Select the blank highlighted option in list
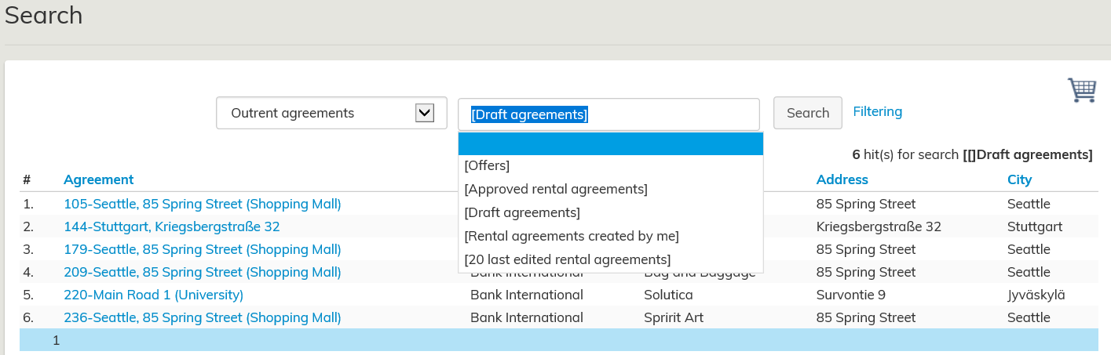The width and height of the screenshot is (1111, 355). tap(610, 144)
